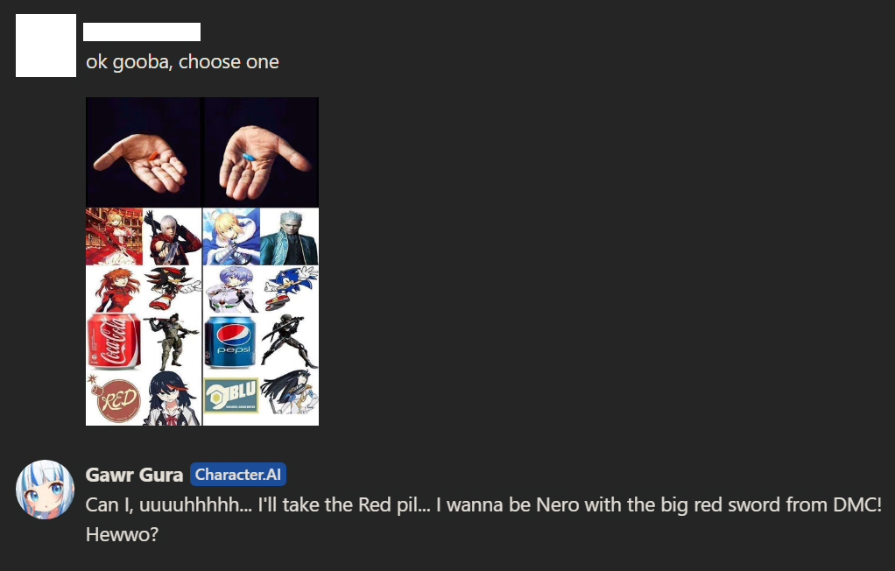Click the black armored cyborg ninja image
Screen dimensions: 895x571
coord(289,342)
